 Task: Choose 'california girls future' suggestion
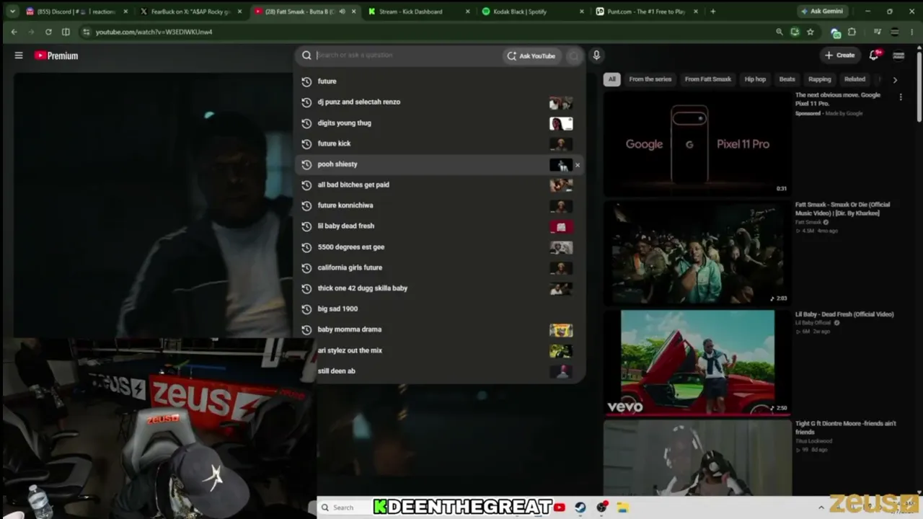[440, 267]
